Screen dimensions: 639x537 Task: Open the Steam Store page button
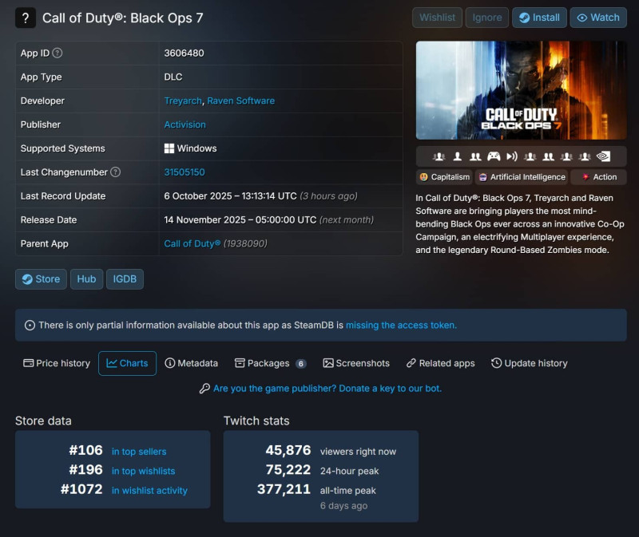pyautogui.click(x=41, y=279)
